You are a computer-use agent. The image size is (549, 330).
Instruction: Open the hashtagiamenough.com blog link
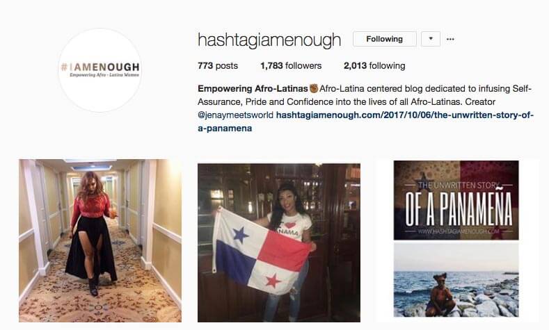point(405,115)
